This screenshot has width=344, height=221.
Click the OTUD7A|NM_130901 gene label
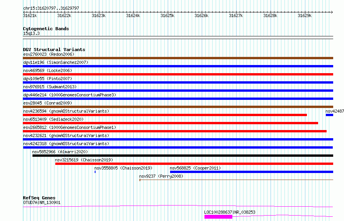(42, 202)
